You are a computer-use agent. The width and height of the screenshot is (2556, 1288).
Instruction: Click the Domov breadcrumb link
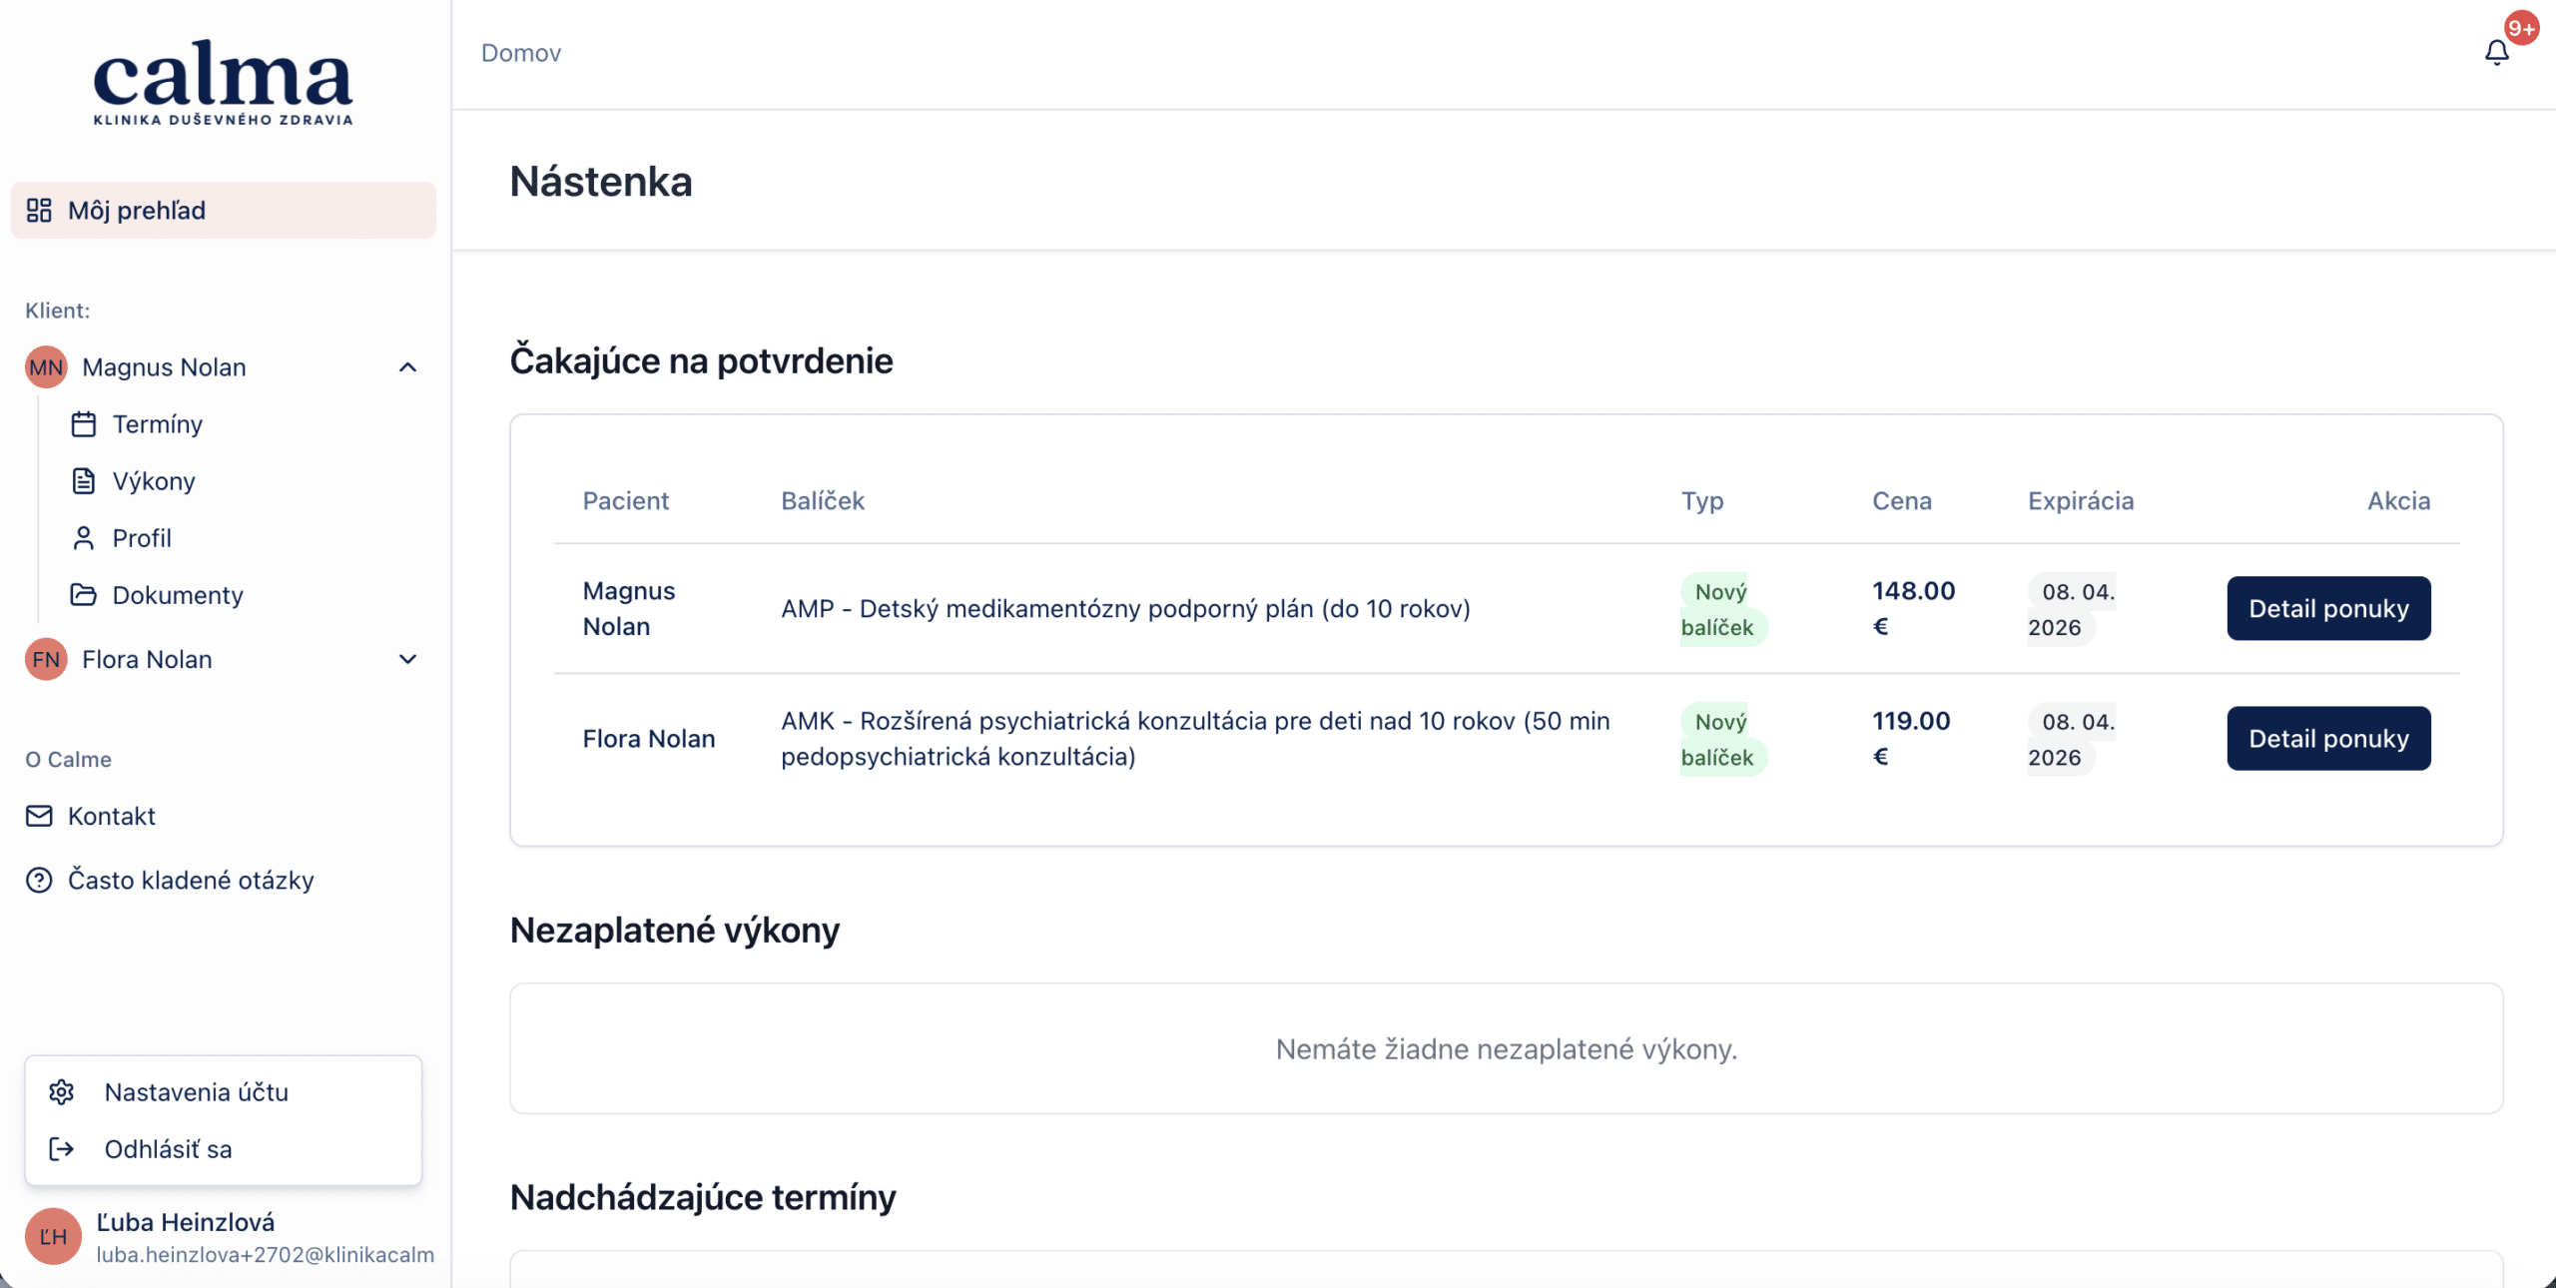point(520,53)
